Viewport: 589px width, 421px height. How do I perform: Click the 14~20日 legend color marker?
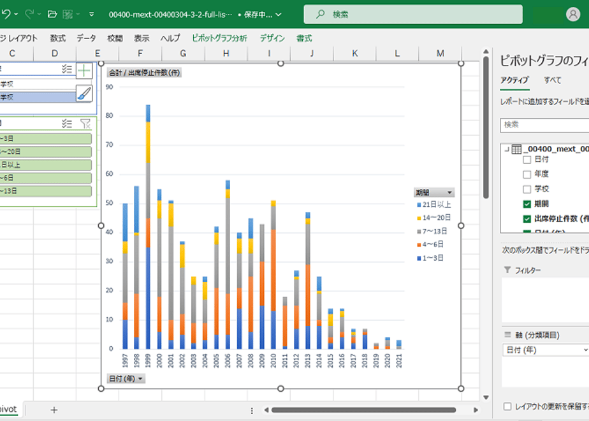pos(419,218)
